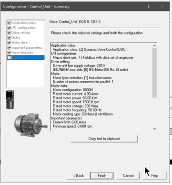Close the Configuration dialog with X
Screen dimensions: 172x185
162,6
